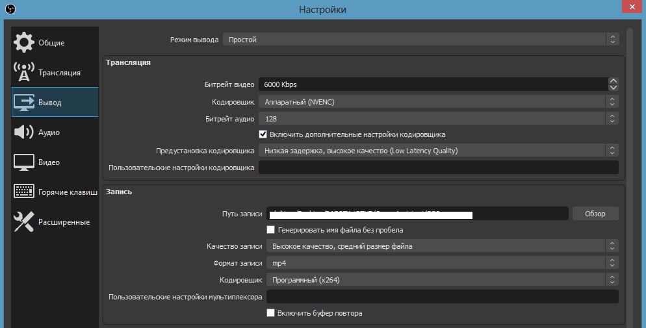Screen dimensions: 646x328
Task: Click the Битрейт видео label
Action: click(229, 84)
